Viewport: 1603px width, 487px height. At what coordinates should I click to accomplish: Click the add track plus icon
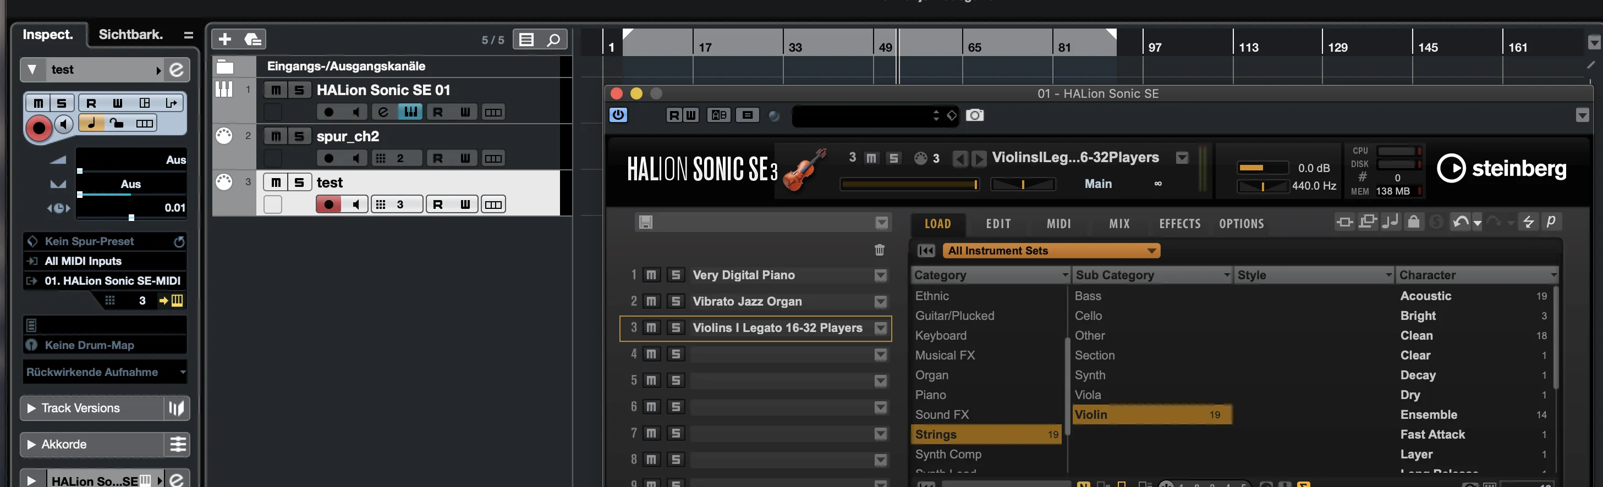pos(224,39)
